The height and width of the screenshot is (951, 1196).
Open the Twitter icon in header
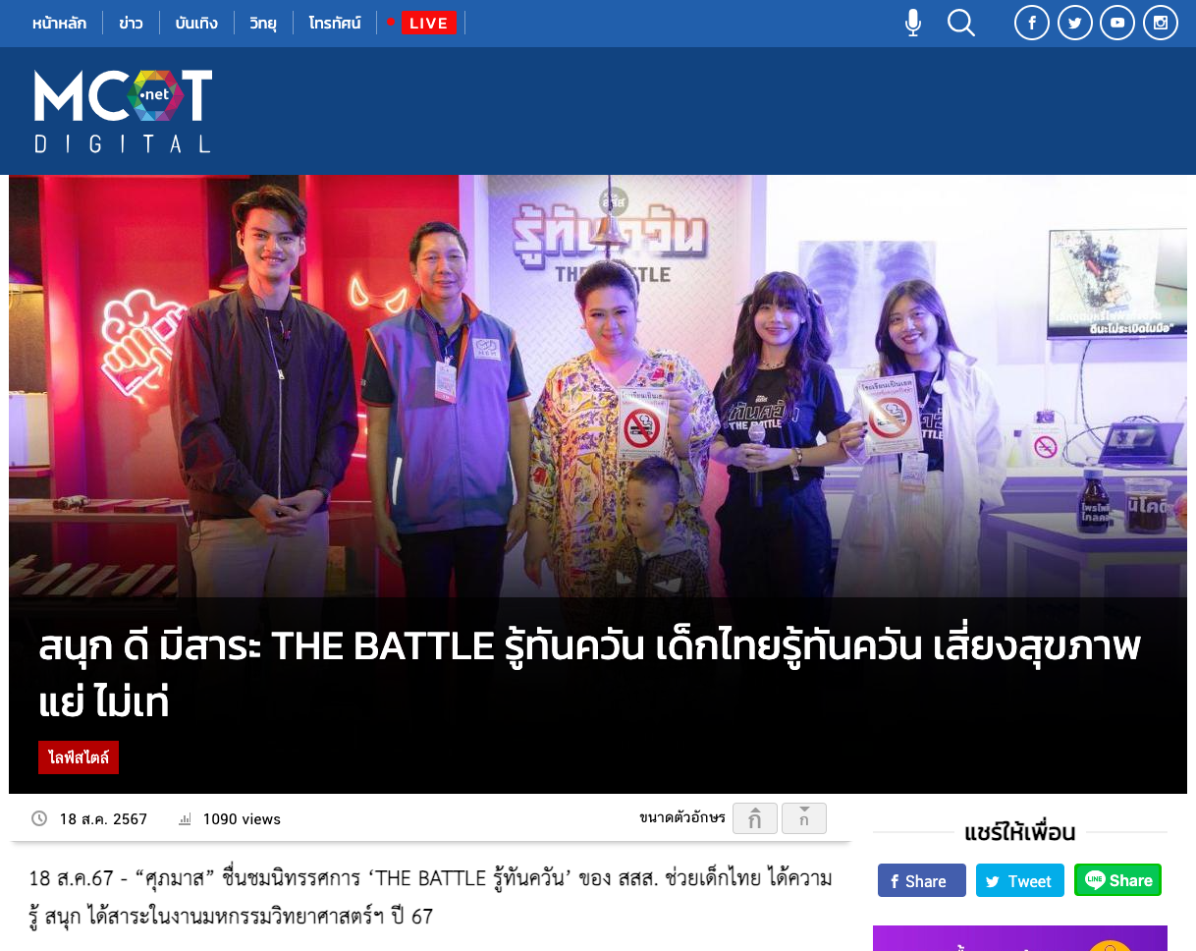(1075, 23)
